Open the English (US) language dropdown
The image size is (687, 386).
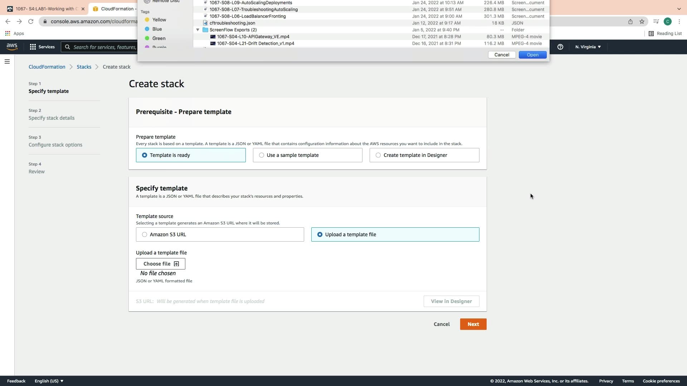[49, 381]
